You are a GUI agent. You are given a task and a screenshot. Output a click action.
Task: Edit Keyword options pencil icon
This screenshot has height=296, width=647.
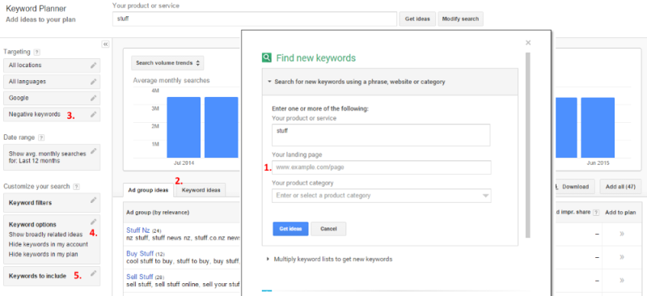coord(94,222)
